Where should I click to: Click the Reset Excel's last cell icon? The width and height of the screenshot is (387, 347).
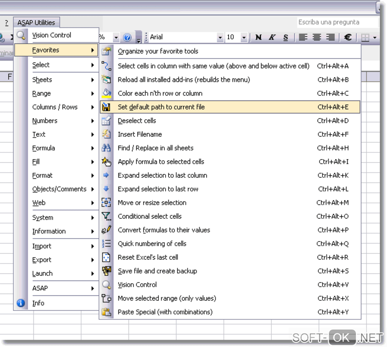tap(106, 257)
